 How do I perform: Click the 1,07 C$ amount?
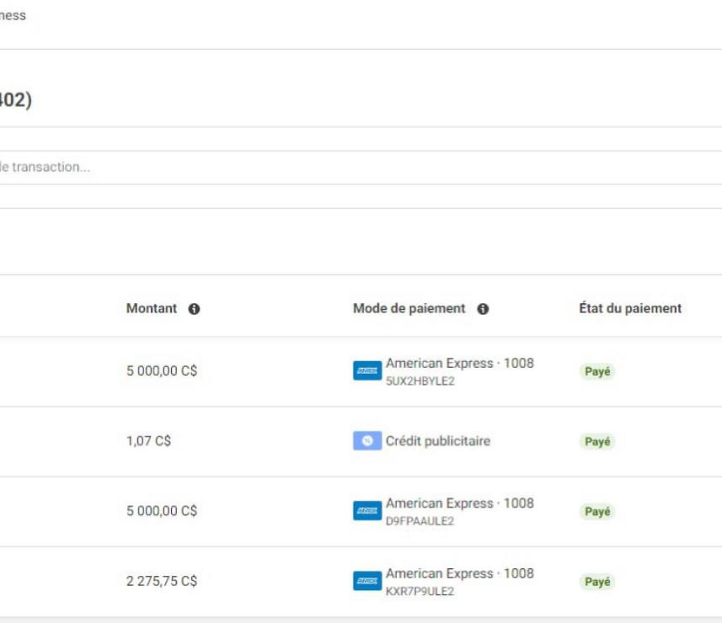(x=148, y=441)
